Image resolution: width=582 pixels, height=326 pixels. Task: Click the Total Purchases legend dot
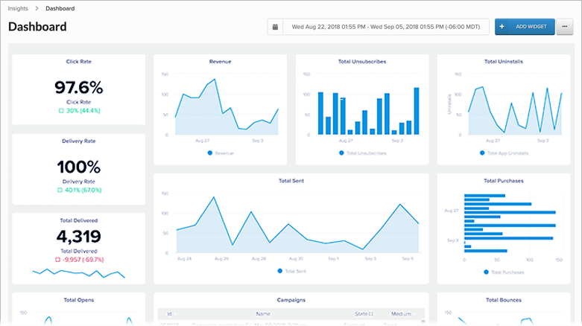(x=486, y=272)
